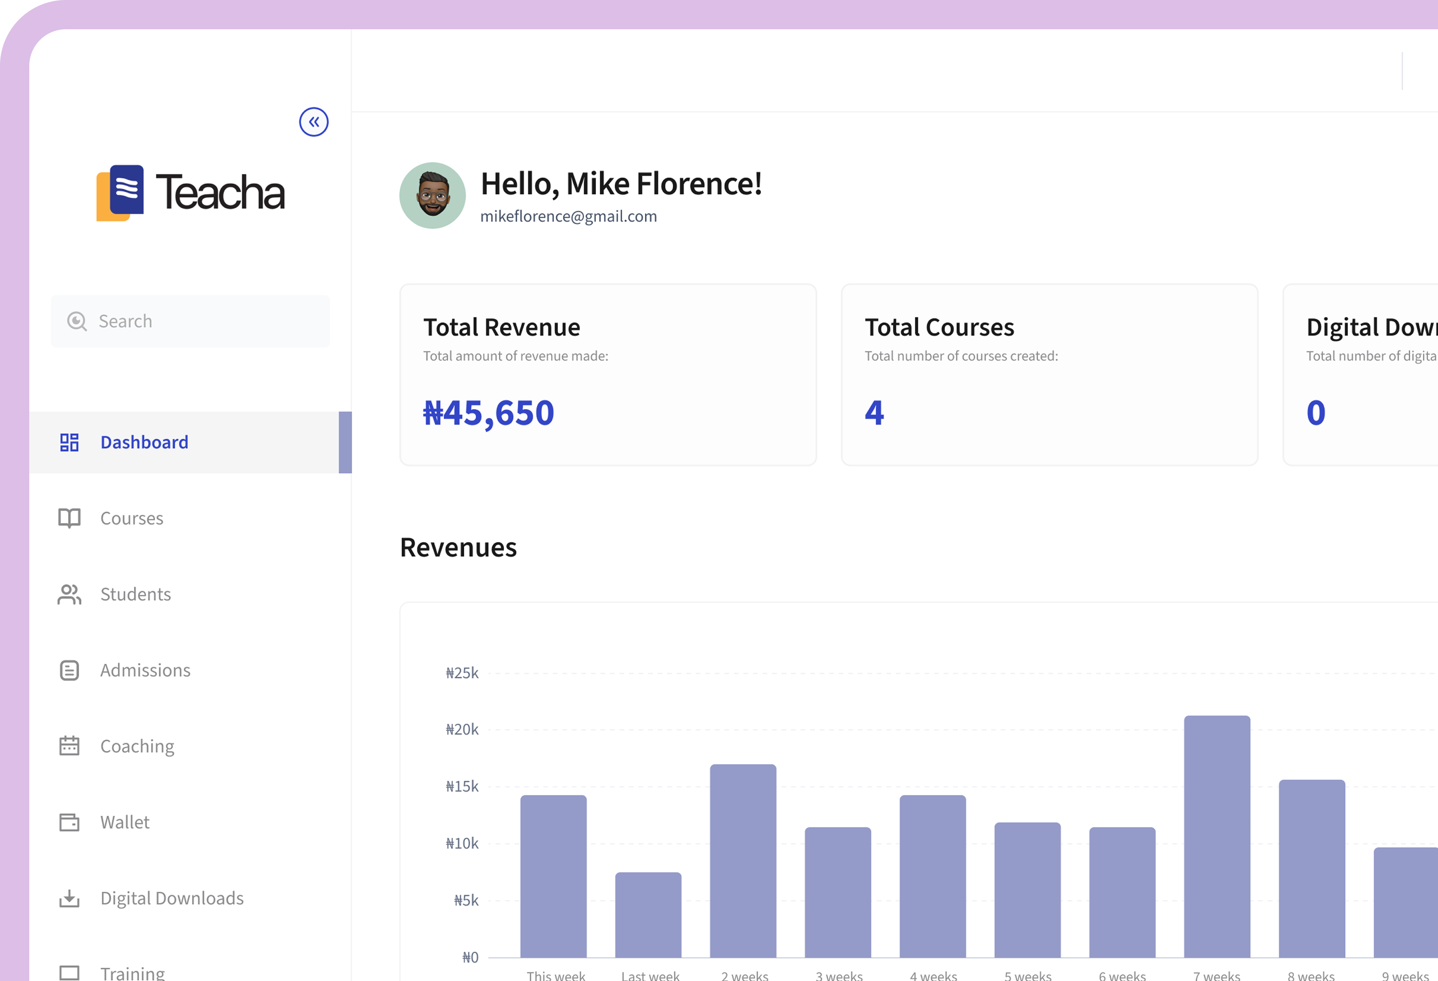Image resolution: width=1438 pixels, height=981 pixels.
Task: Click Mike Florence's profile avatar
Action: (x=433, y=195)
